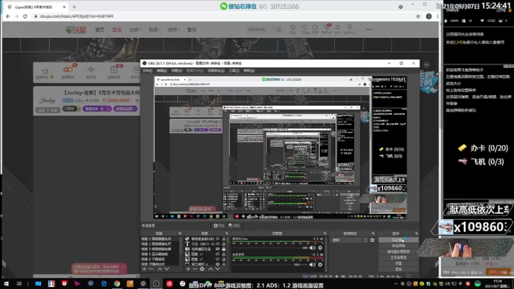Adjust the desktop audio volume slider in mixer
This screenshot has width=514, height=289.
[x=270, y=265]
